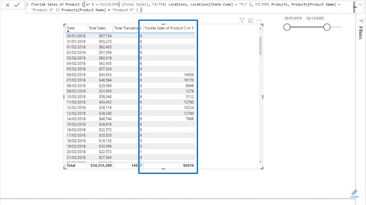Select the date cell 03/02/2018
The image size is (366, 205).
[76, 58]
